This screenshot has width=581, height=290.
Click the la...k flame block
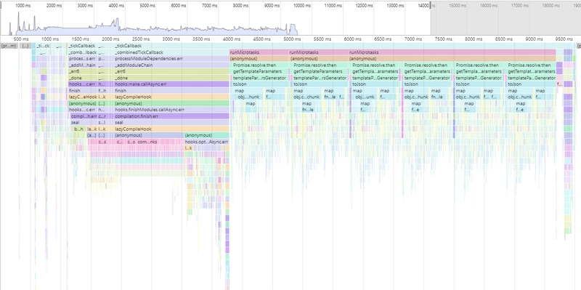(92, 129)
